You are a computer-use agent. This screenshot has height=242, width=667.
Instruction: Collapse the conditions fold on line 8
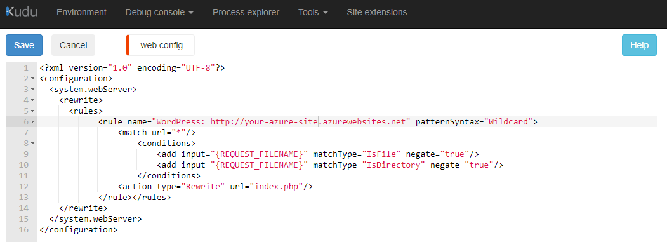click(33, 144)
